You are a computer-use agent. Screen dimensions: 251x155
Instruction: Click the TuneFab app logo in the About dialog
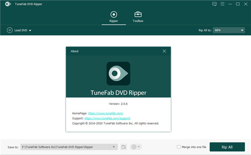coord(118,73)
